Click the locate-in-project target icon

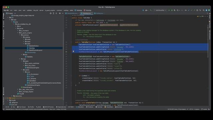point(51,13)
